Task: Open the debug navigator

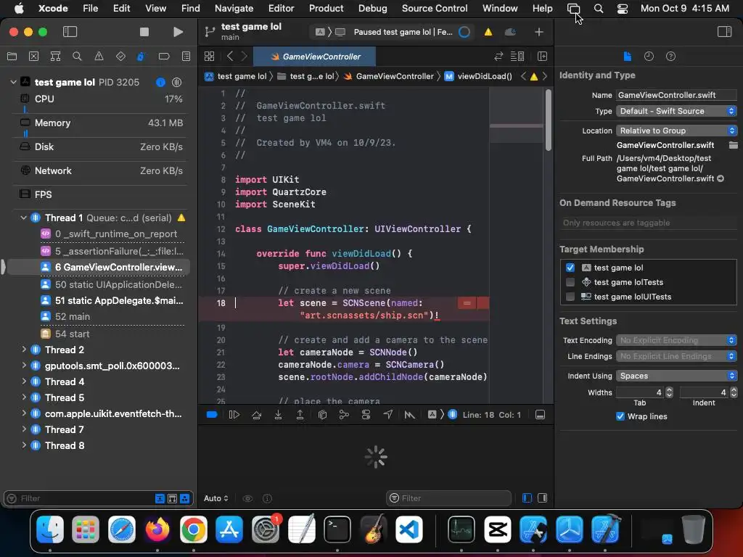Action: [x=141, y=57]
